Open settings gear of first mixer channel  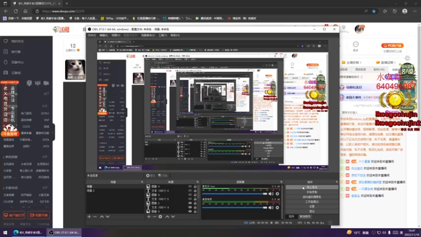pyautogui.click(x=277, y=194)
